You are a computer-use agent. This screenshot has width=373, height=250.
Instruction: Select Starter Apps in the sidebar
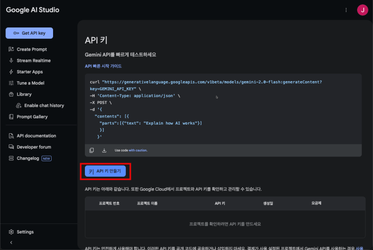[x=30, y=71]
